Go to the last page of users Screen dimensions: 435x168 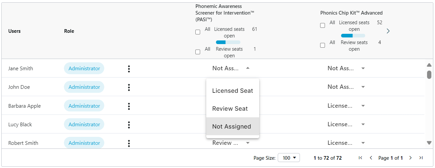click(x=421, y=158)
